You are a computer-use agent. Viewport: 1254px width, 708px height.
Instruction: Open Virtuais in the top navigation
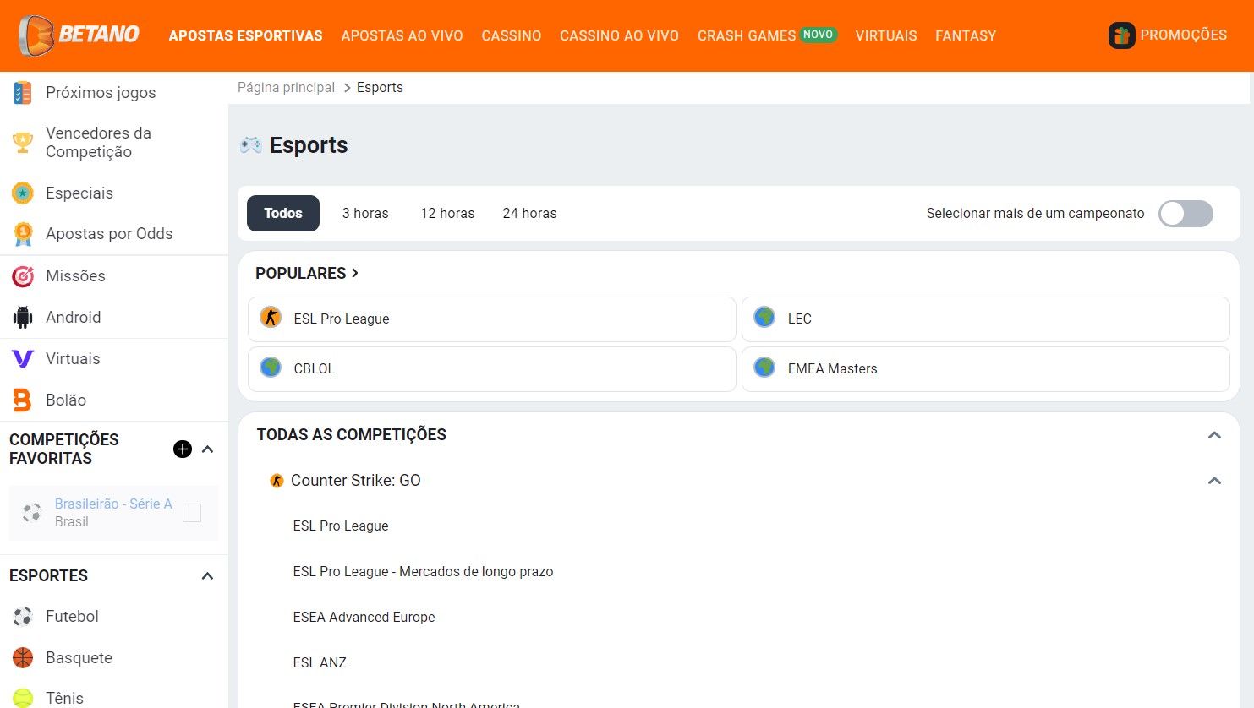pos(886,35)
